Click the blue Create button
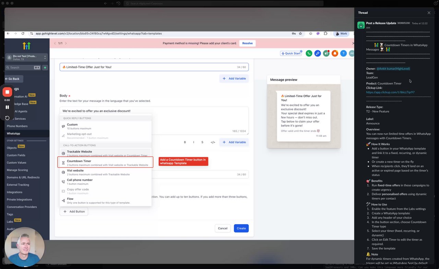 point(241,228)
